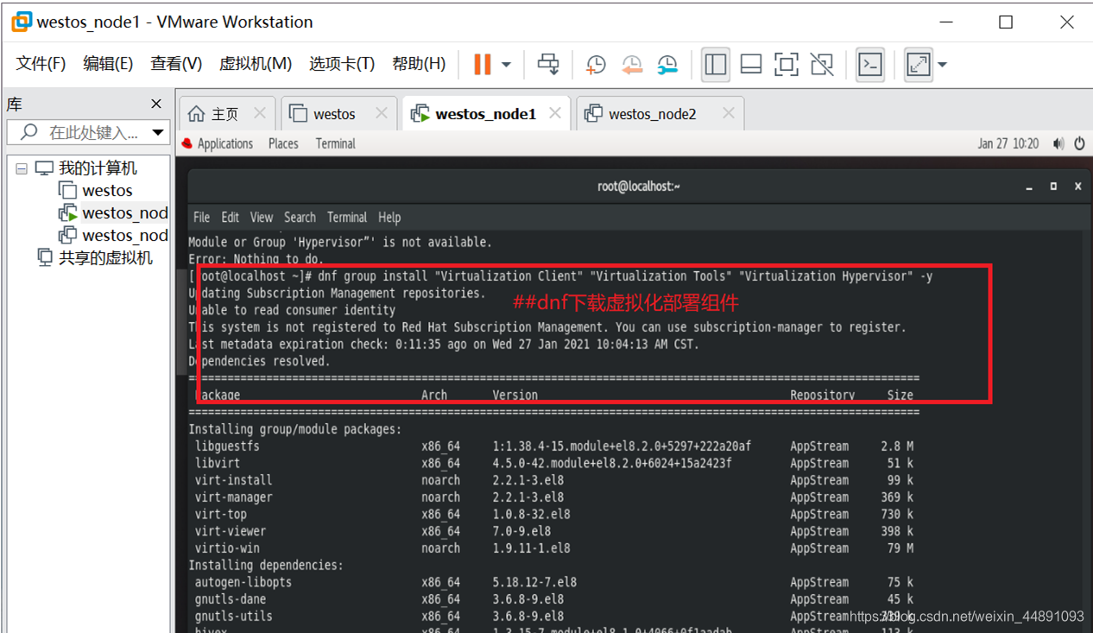The image size is (1093, 633).
Task: Close the westos_node1 tab
Action: point(555,113)
